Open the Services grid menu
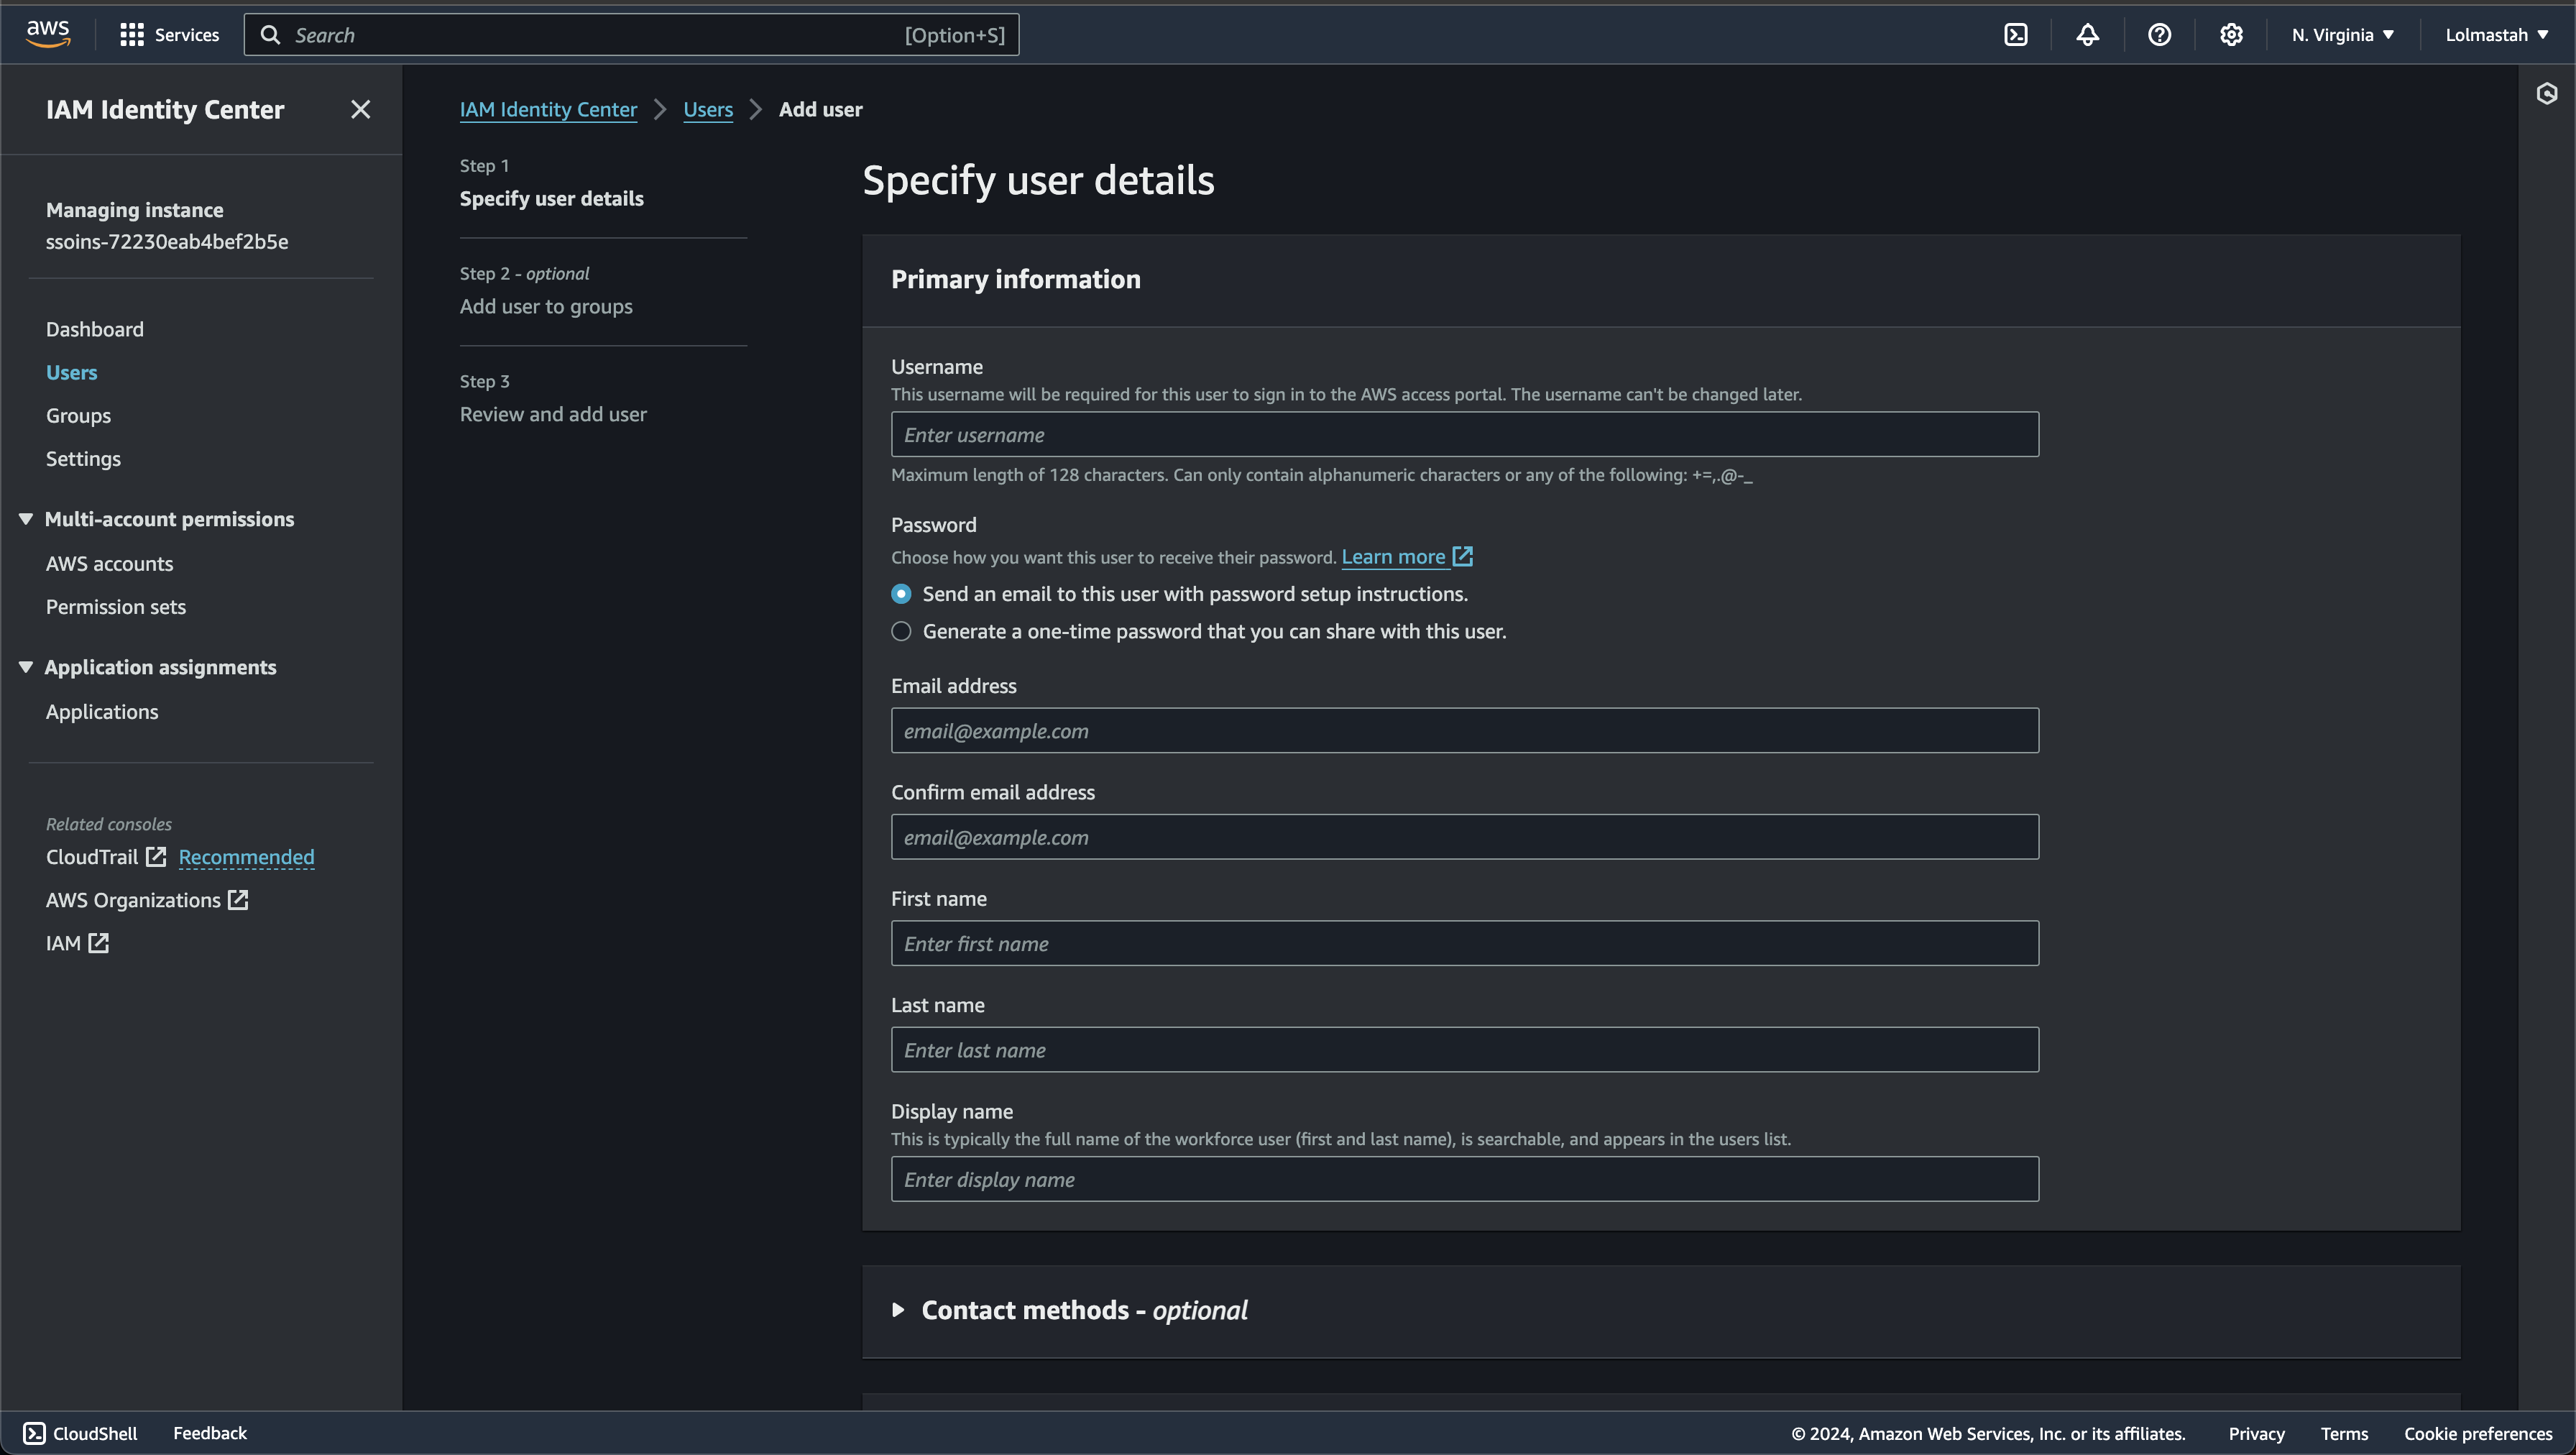Screen dimensions: 2576x1455 point(169,35)
